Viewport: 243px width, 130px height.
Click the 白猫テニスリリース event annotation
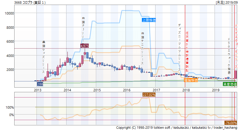pos(143,48)
